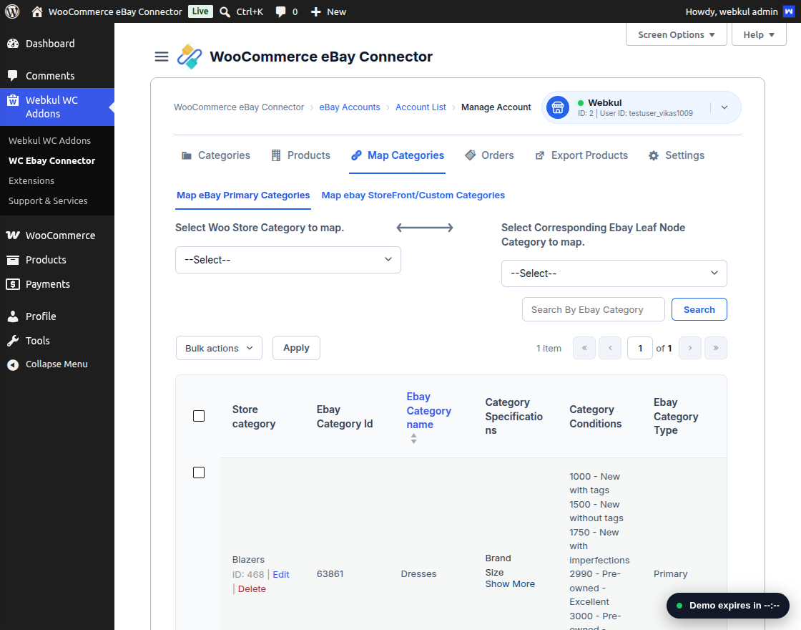
Task: Click the Tools wrench icon
Action: pos(13,341)
